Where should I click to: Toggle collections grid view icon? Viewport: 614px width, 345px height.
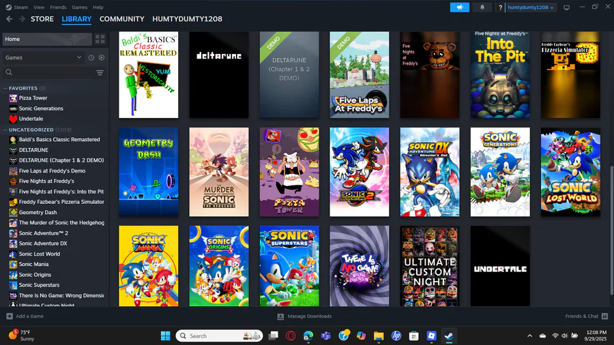100,39
